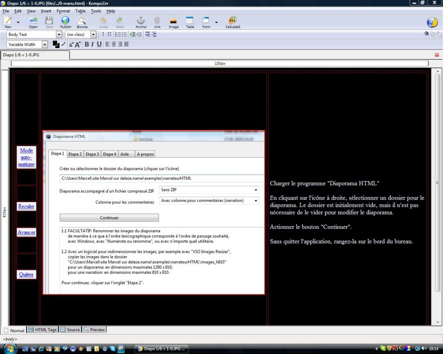The width and height of the screenshot is (443, 354).
Task: Toggle Bold formatting
Action: 87,44
